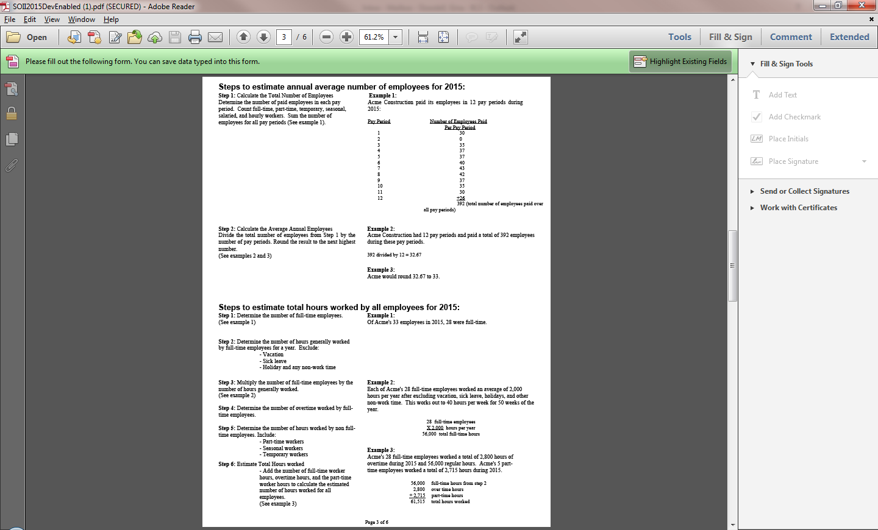This screenshot has height=530, width=878.
Task: Open the Tools pane
Action: pyautogui.click(x=679, y=37)
